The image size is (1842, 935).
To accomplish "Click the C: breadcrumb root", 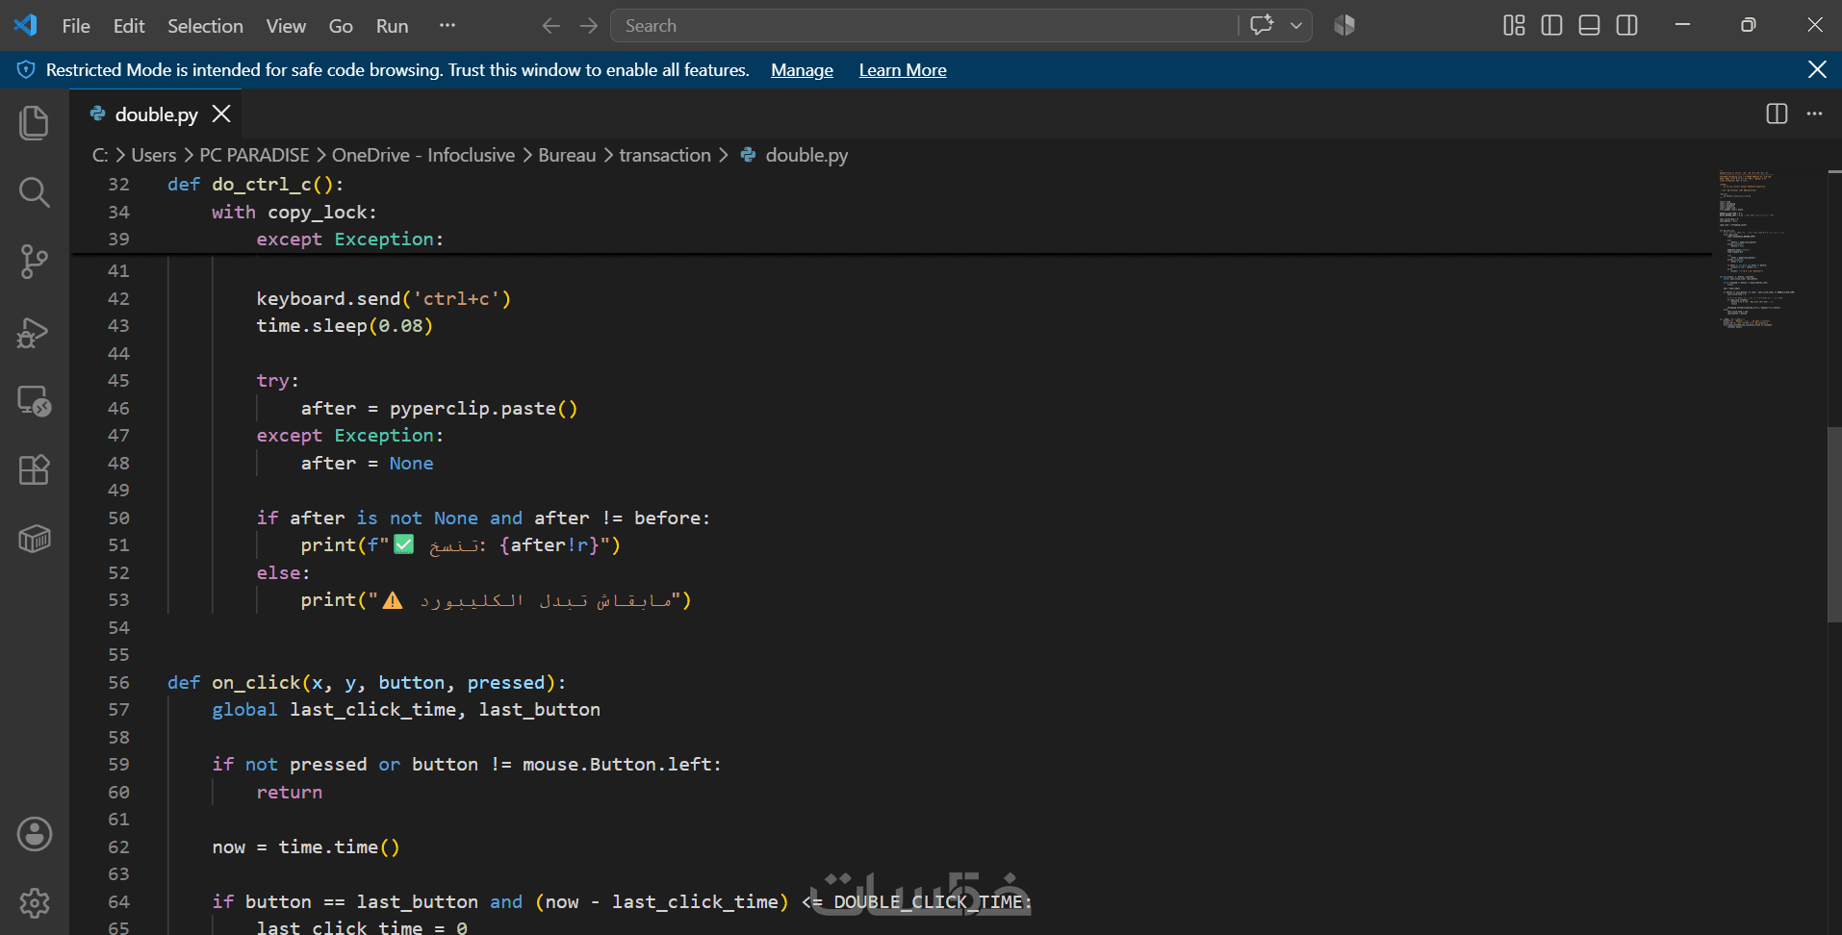I will click(x=100, y=155).
